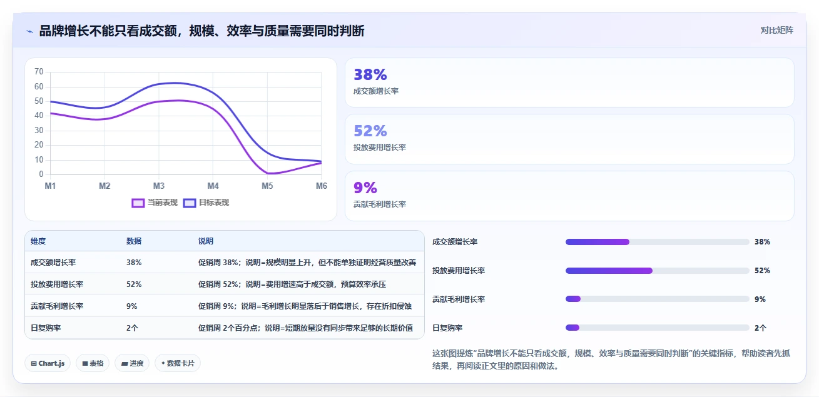Click 贡献毛利增长率 caption under the 9% card
Viewport: 819px width, 397px height.
(380, 204)
